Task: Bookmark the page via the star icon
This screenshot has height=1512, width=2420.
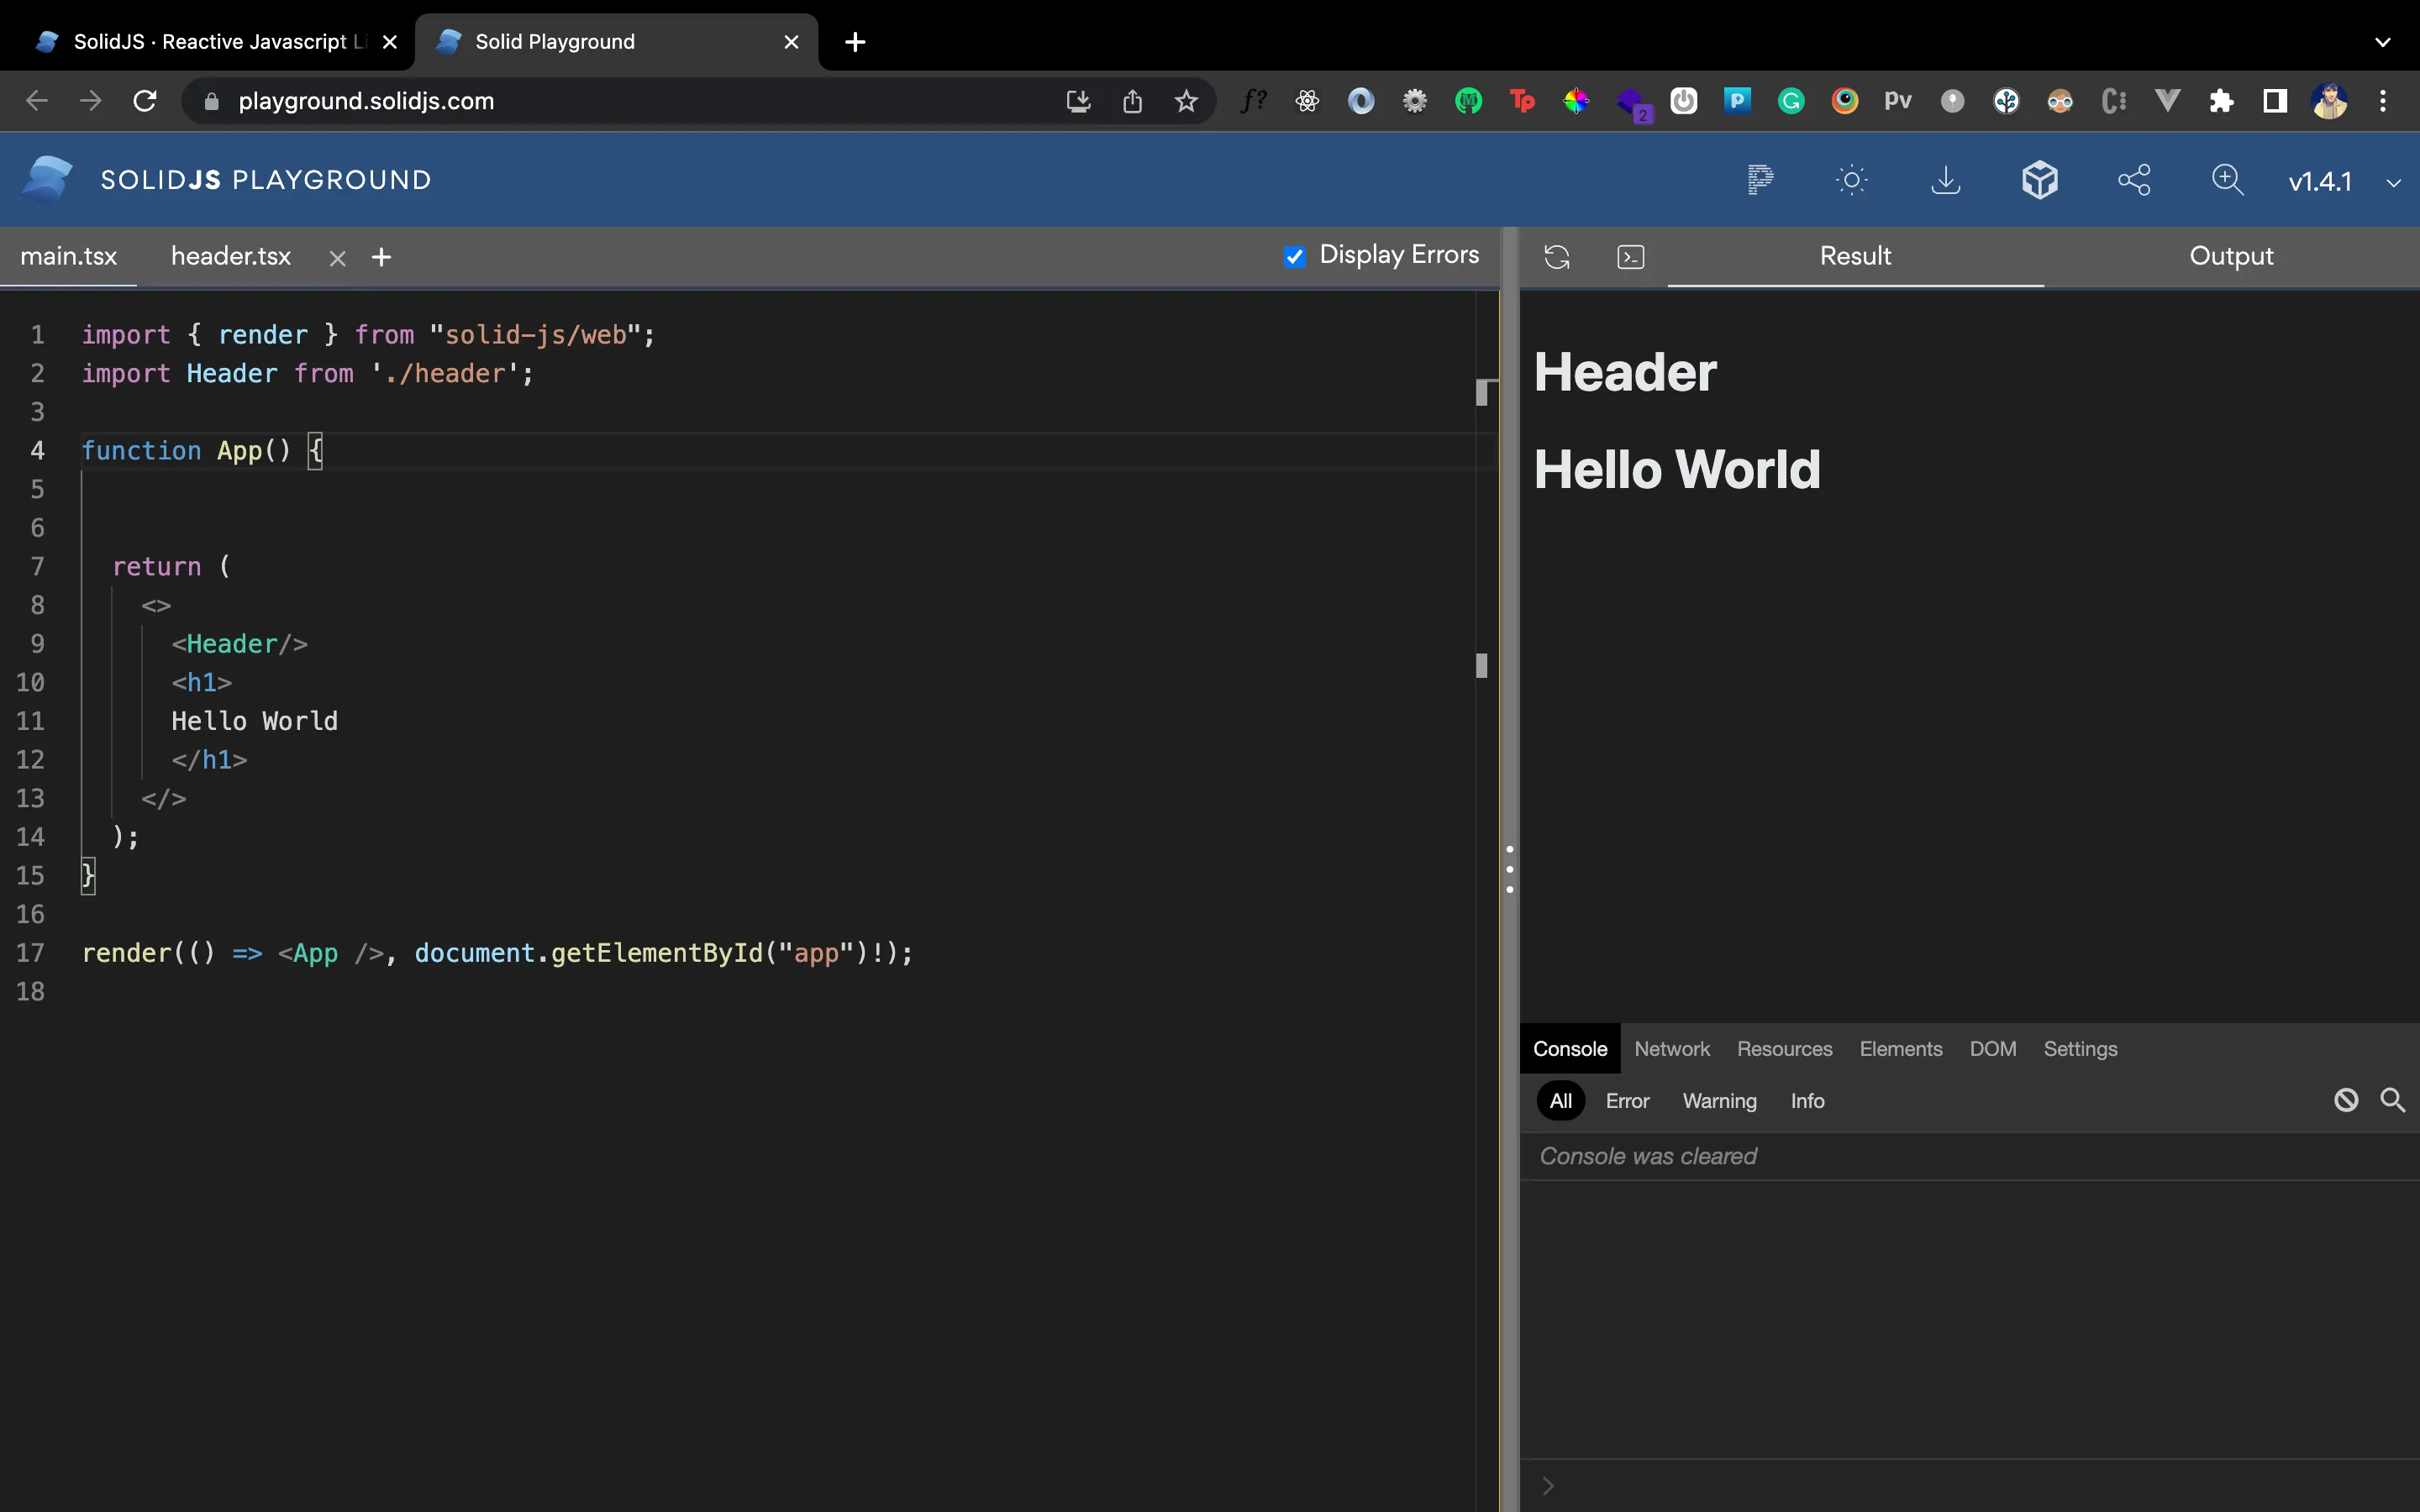Action: 1185,100
